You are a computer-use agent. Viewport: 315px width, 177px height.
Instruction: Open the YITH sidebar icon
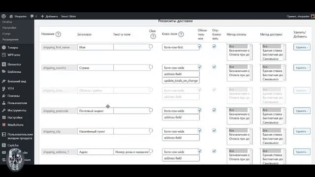(4, 88)
